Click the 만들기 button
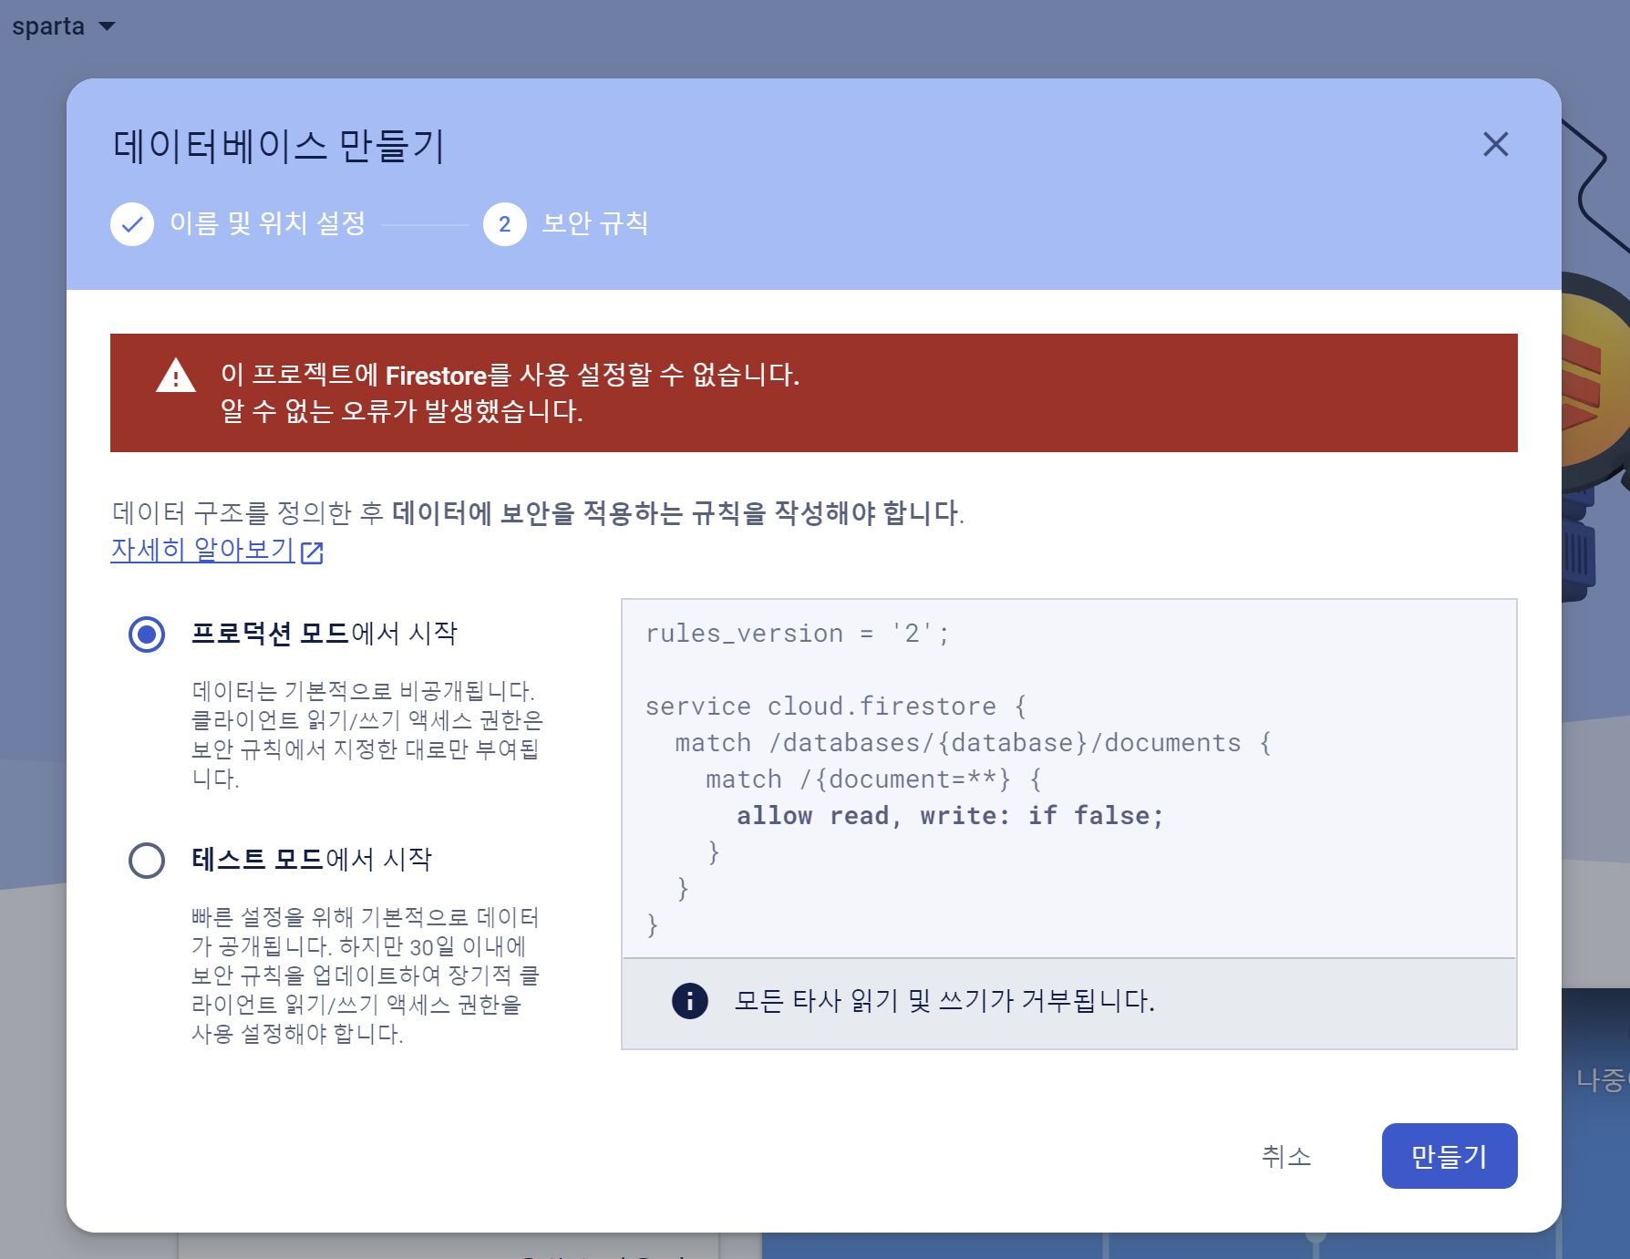The width and height of the screenshot is (1630, 1259). (1449, 1156)
